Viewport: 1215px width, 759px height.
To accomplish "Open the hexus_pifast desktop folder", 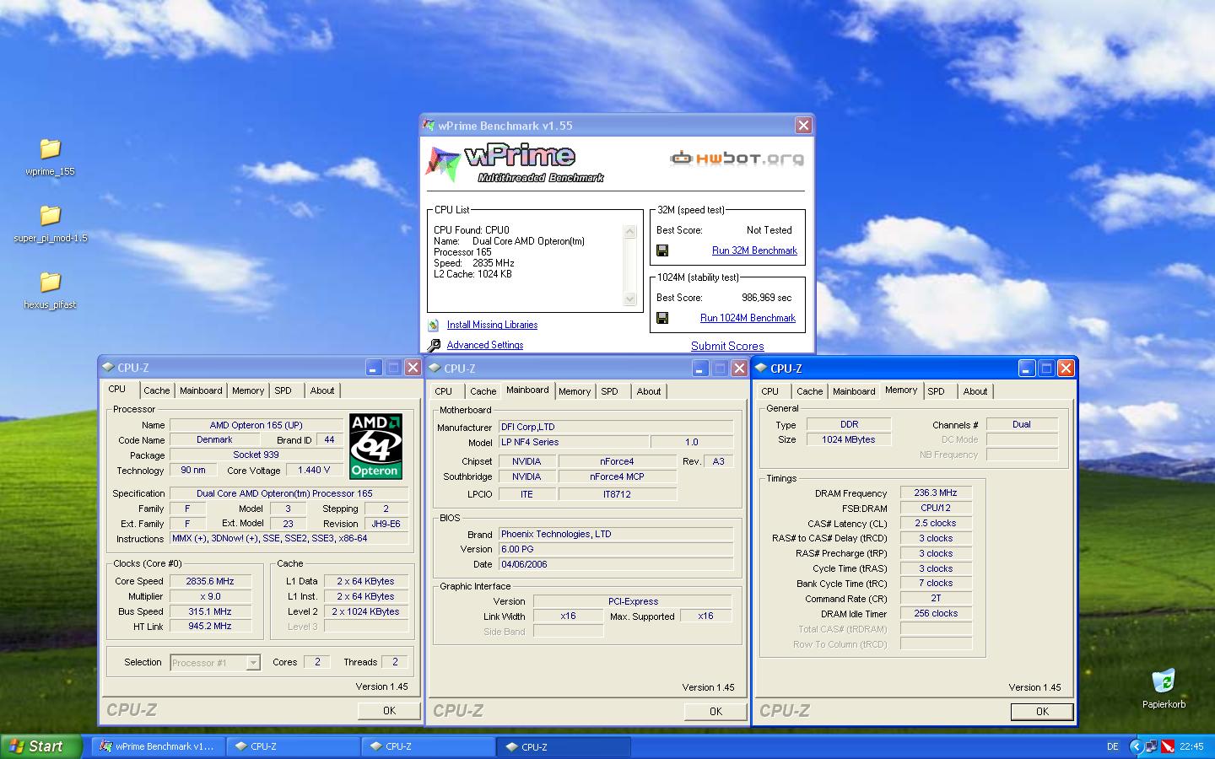I will [50, 290].
